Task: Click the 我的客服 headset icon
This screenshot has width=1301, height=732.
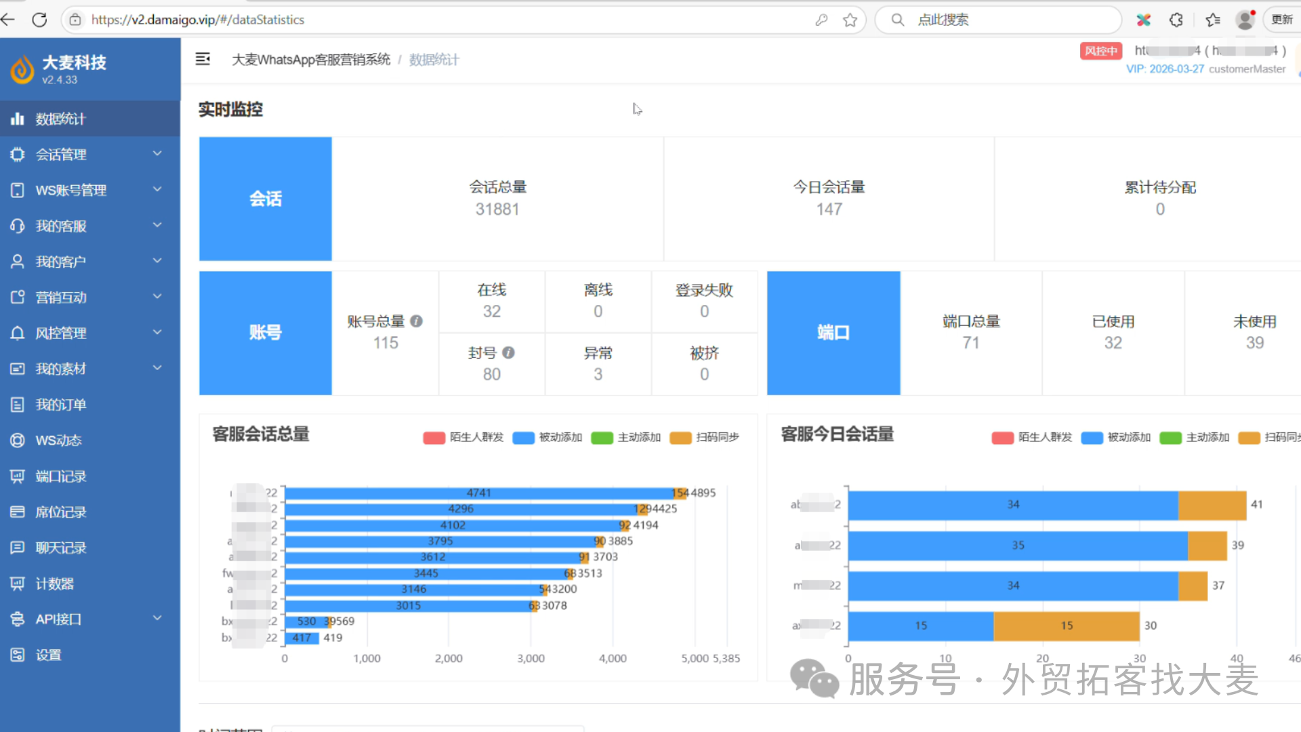Action: tap(18, 226)
